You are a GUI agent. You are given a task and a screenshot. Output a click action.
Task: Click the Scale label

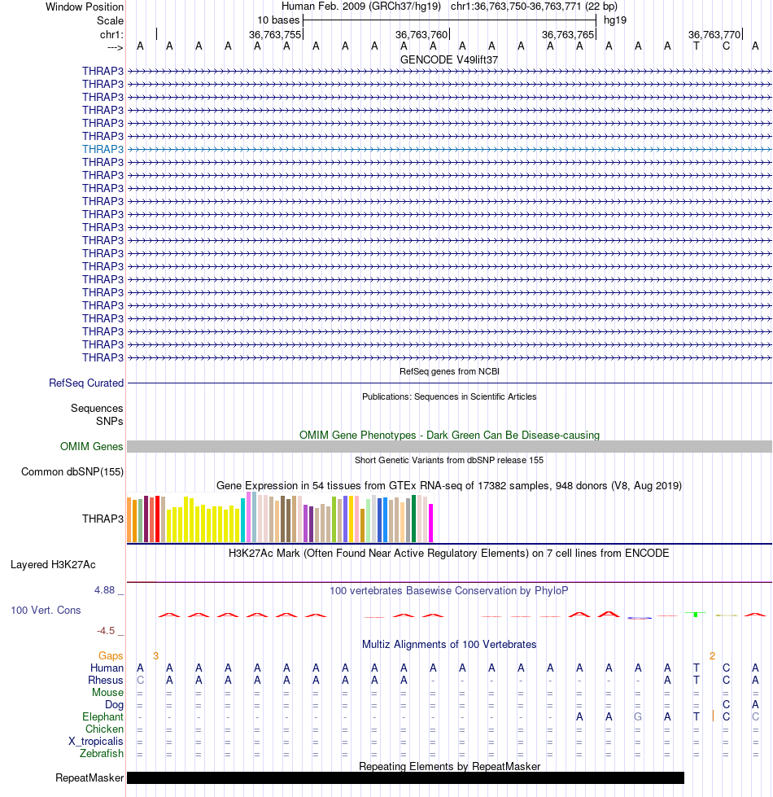coord(110,20)
